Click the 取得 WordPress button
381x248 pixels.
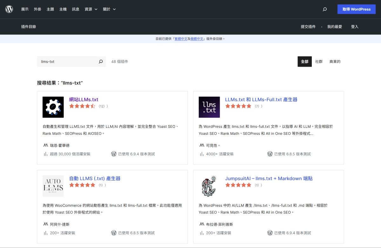[357, 9]
